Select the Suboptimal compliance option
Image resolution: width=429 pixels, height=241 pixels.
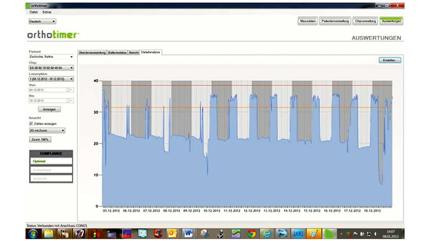[x=51, y=170]
